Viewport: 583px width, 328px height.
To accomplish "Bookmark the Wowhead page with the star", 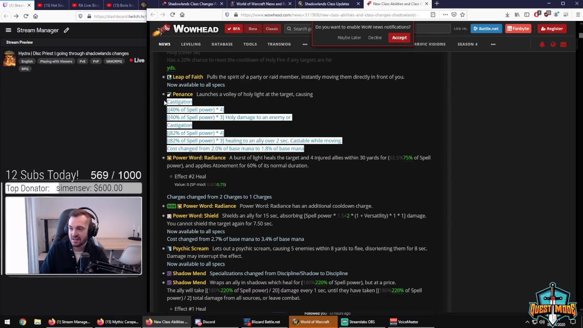I will tap(462, 15).
